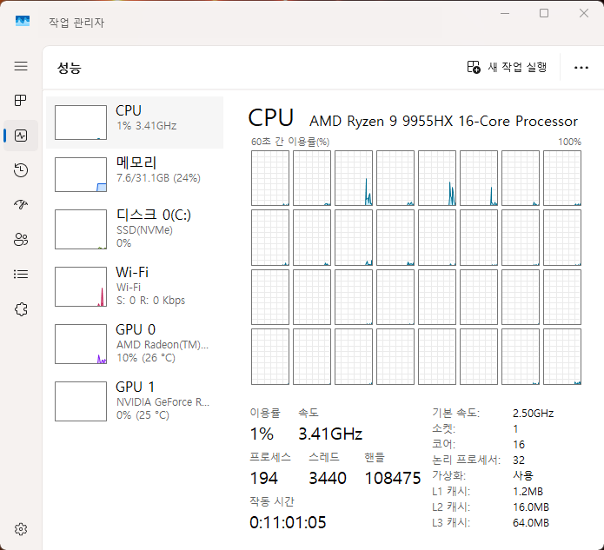Select the 메모리 resource entry
Image resolution: width=604 pixels, height=550 pixels.
tap(135, 175)
